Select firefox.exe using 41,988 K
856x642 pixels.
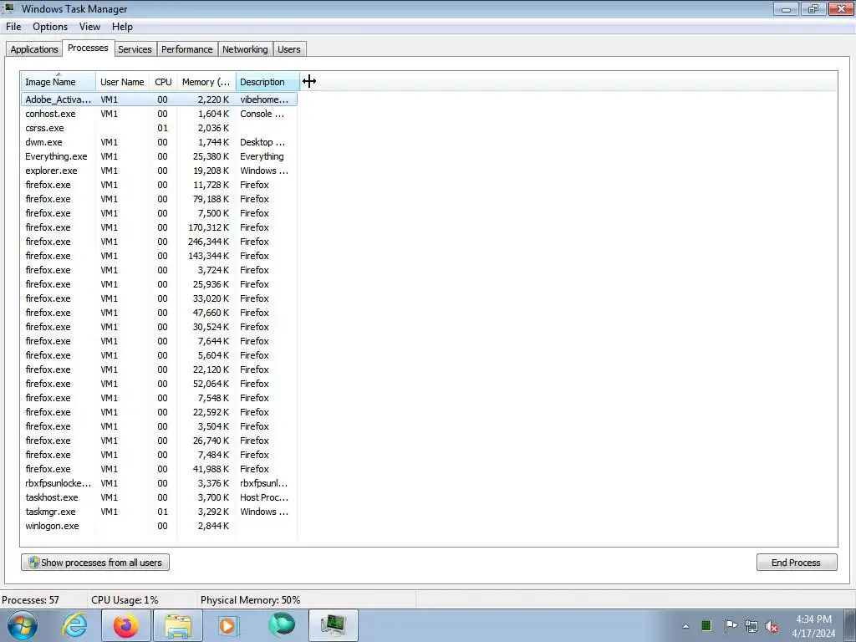(x=160, y=469)
